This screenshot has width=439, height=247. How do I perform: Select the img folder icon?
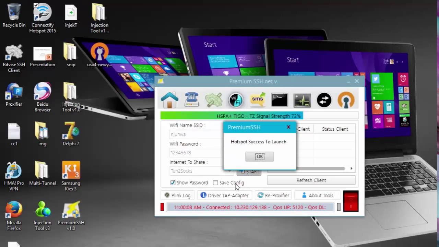point(43,134)
